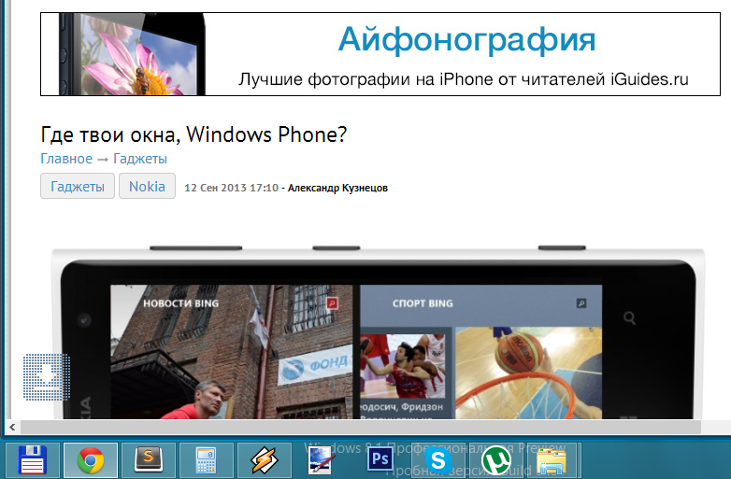The image size is (731, 479).
Task: Click the Гаджеты tag button
Action: click(78, 186)
